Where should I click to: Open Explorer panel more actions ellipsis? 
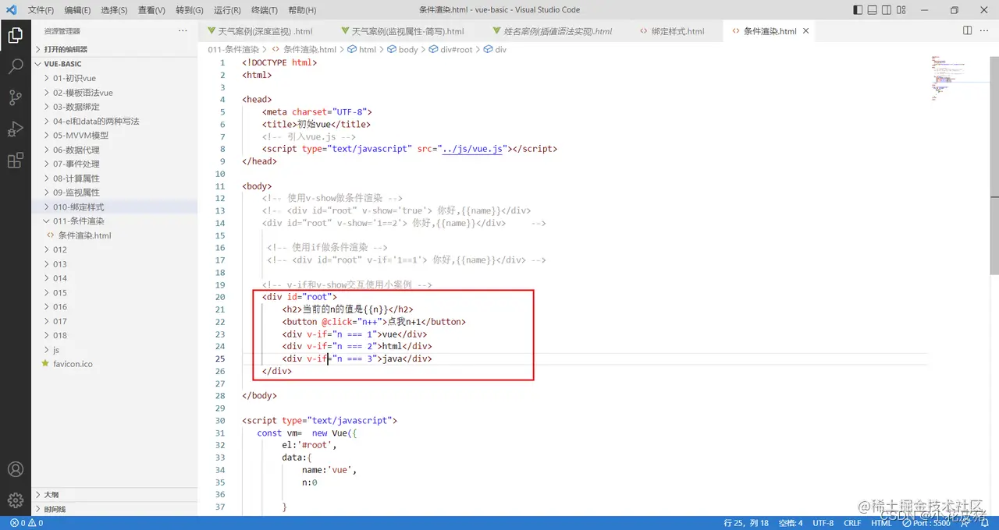point(183,31)
